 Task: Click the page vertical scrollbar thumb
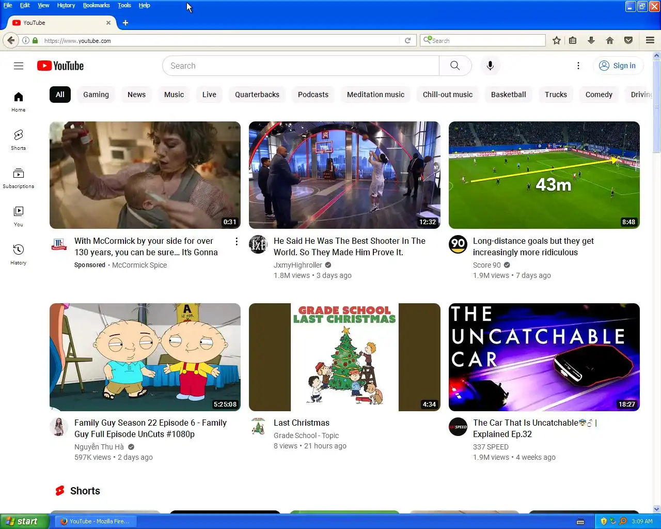click(657, 106)
